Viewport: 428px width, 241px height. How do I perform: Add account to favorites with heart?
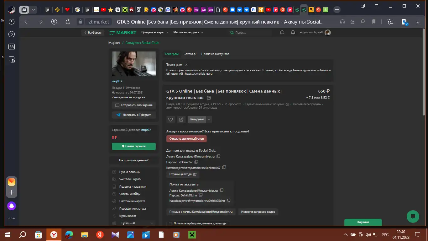point(170,119)
